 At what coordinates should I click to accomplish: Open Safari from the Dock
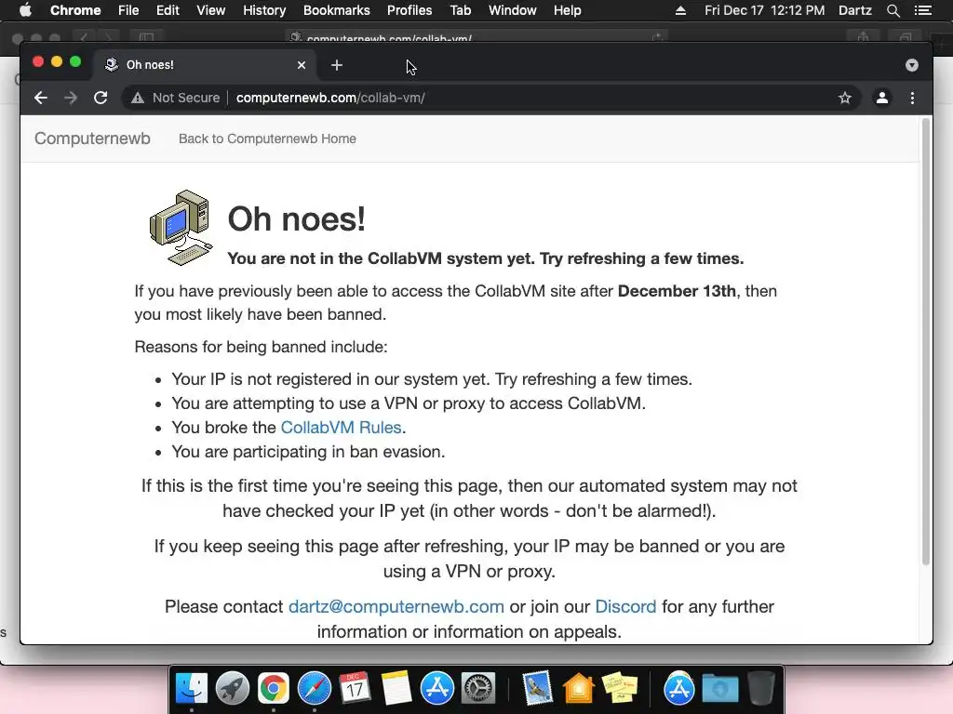click(315, 689)
